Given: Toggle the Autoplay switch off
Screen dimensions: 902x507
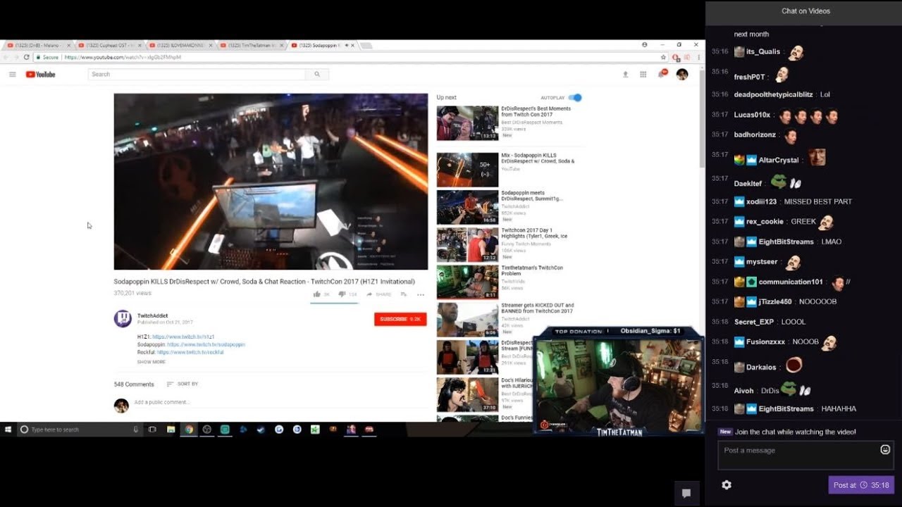Looking at the screenshot, I should [x=575, y=97].
